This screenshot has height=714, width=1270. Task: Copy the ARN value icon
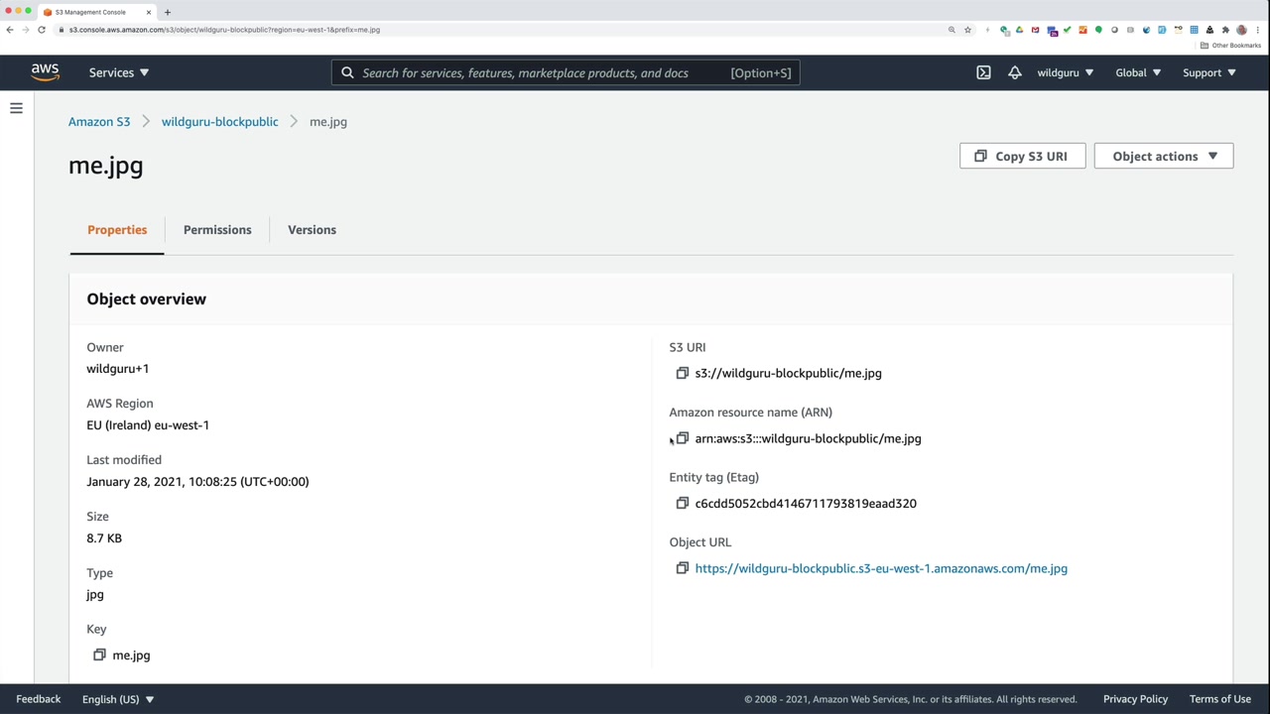[682, 438]
